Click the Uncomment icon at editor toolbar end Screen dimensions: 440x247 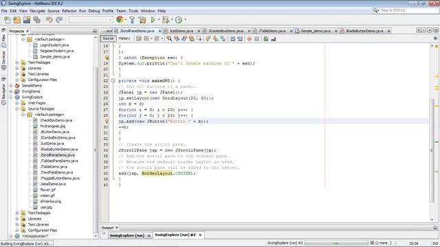pyautogui.click(x=274, y=38)
